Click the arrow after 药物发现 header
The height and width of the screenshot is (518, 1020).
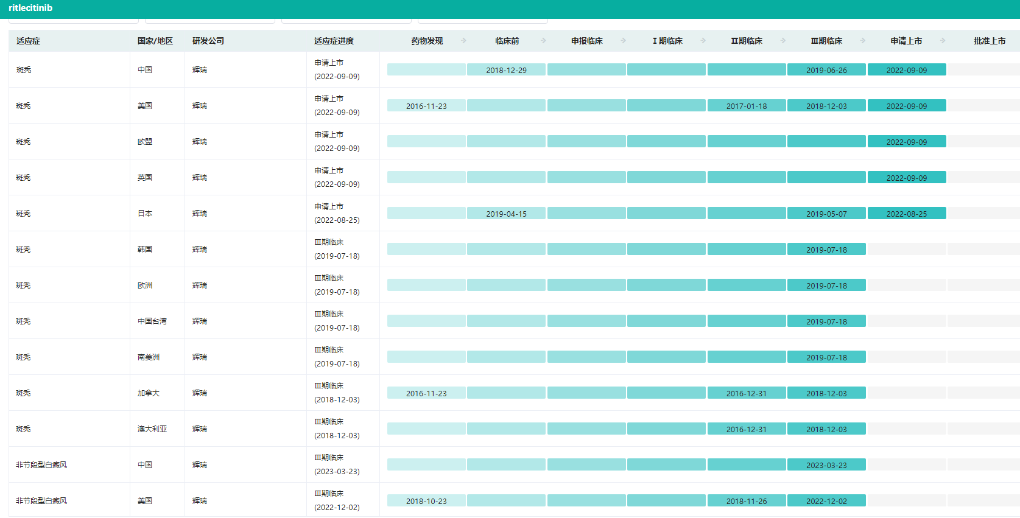(463, 41)
